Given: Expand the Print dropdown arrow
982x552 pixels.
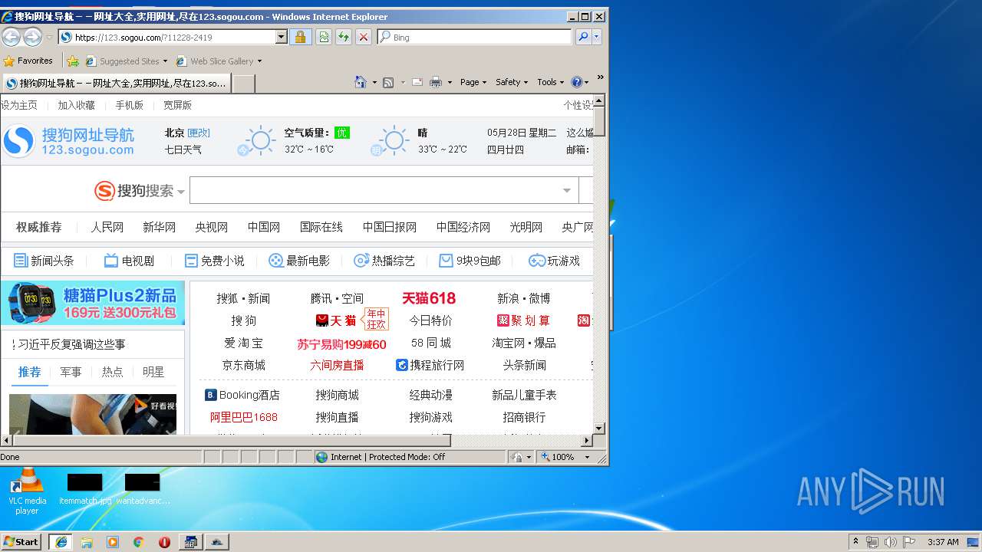Looking at the screenshot, I should [x=450, y=82].
